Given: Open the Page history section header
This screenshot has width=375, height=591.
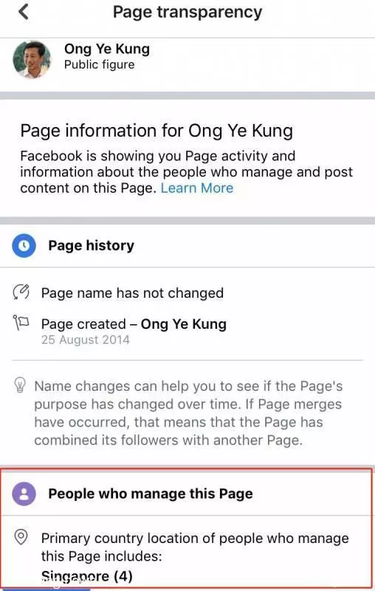Looking at the screenshot, I should pyautogui.click(x=91, y=245).
